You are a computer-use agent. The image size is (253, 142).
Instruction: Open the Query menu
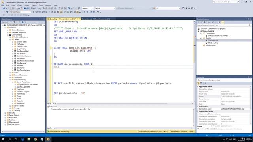point(19,5)
